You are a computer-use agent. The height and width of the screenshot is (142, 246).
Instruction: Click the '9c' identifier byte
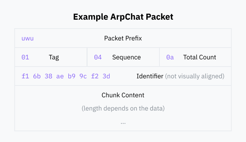[83, 76]
